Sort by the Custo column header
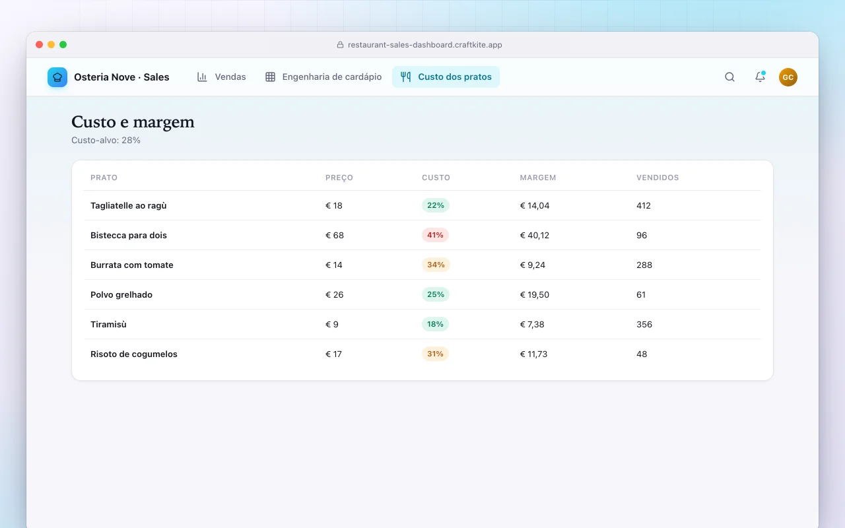Viewport: 845px width, 528px height. 436,178
